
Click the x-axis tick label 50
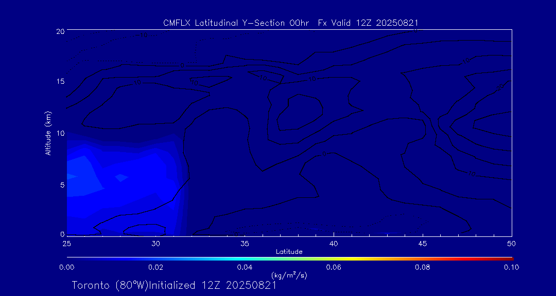click(x=511, y=244)
